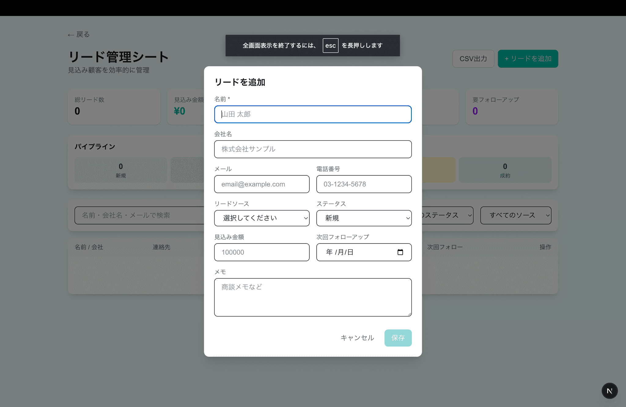Click into the メモ textarea
The width and height of the screenshot is (626, 407).
click(x=313, y=297)
